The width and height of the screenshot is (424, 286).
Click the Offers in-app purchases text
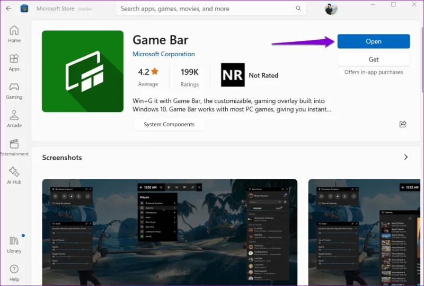coord(374,72)
